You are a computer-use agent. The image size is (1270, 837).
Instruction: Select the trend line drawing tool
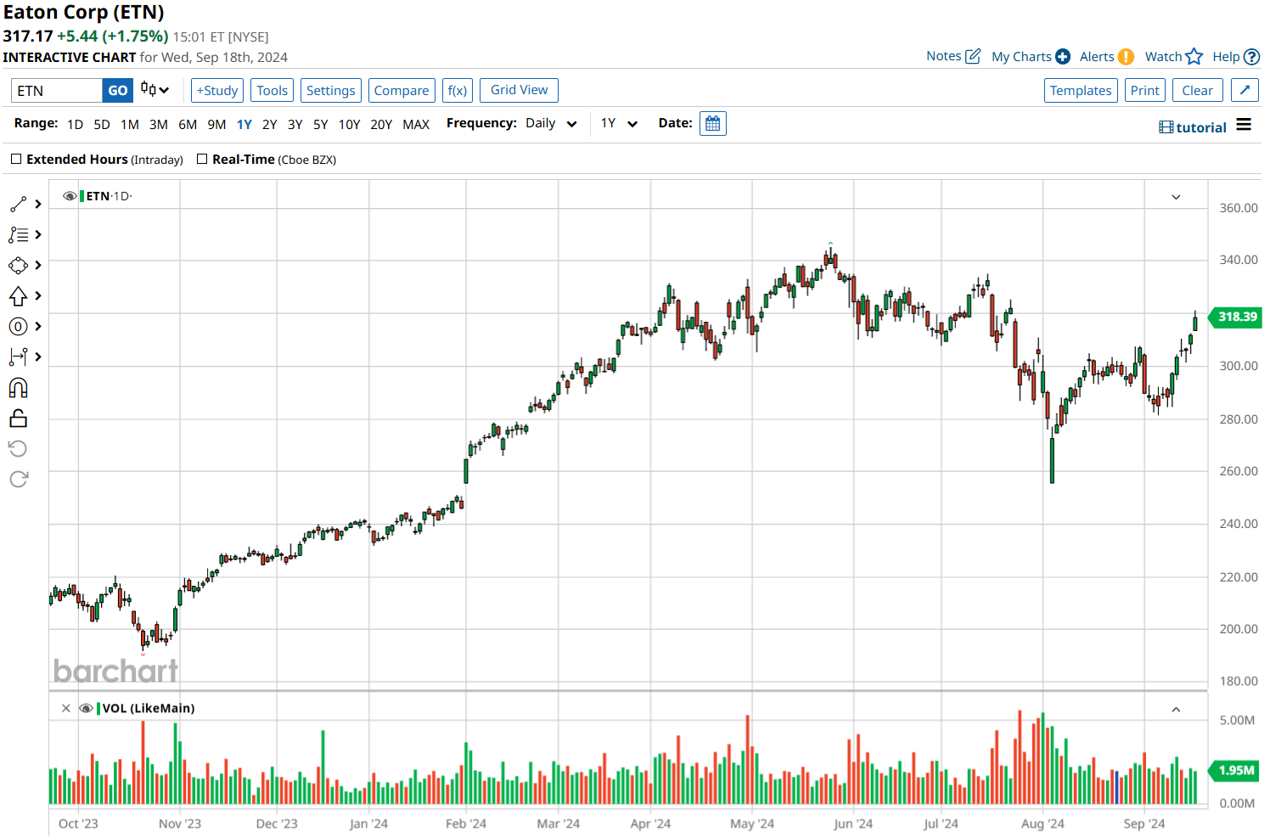(18, 205)
